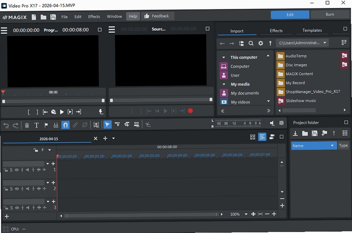
Task: Navigate forward in Import browser
Action: (x=231, y=44)
